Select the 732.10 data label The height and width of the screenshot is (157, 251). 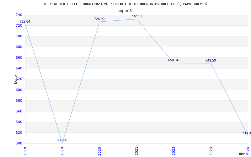pyautogui.click(x=136, y=16)
